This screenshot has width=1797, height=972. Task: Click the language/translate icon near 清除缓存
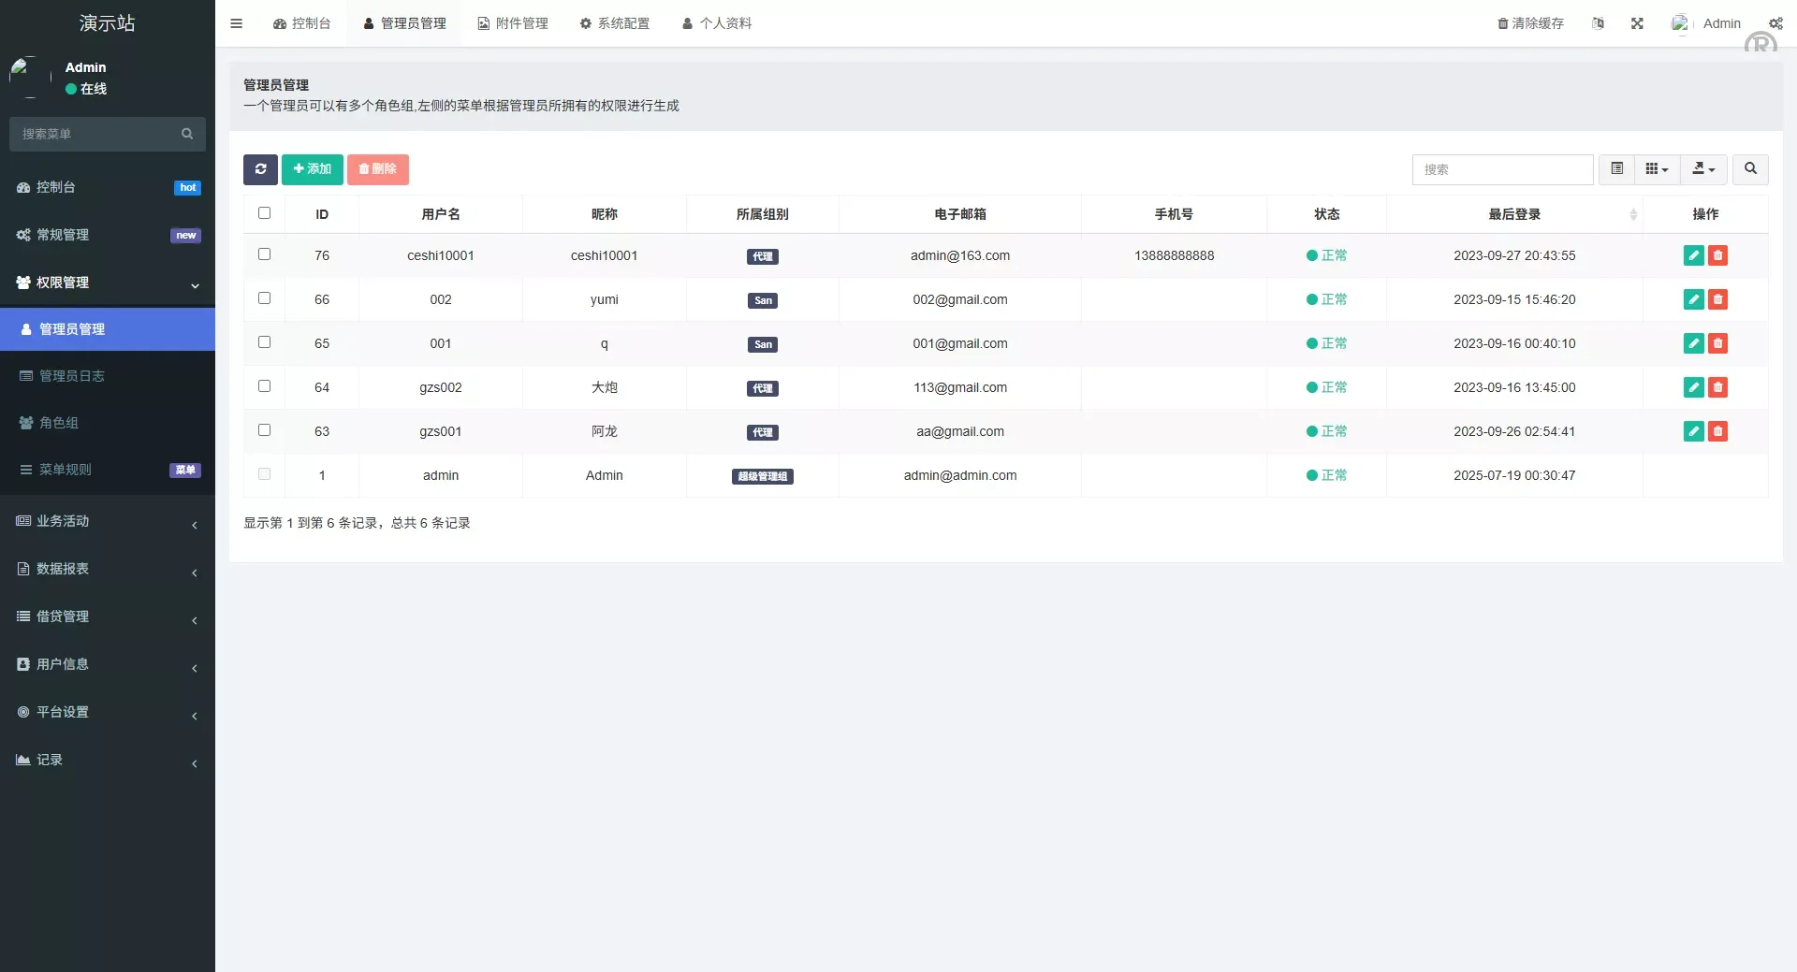coord(1598,23)
